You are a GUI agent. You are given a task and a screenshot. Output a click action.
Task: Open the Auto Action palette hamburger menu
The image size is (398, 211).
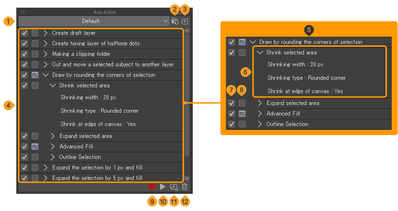(23, 12)
